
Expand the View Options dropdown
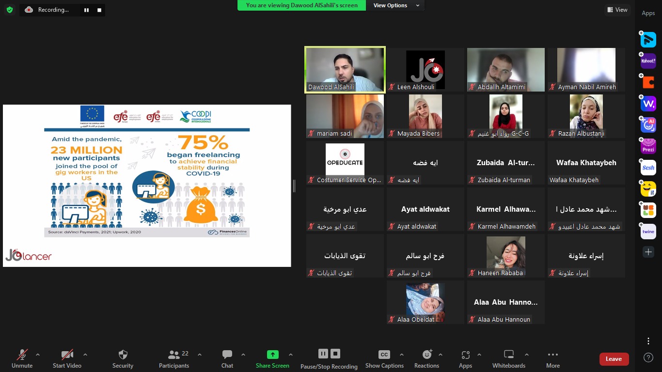(x=396, y=5)
